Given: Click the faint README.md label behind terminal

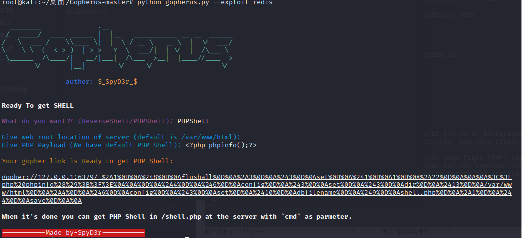Looking at the screenshot, I should click(87, 13).
